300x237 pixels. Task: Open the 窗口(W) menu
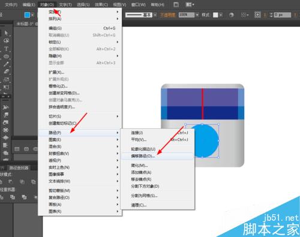(x=139, y=5)
